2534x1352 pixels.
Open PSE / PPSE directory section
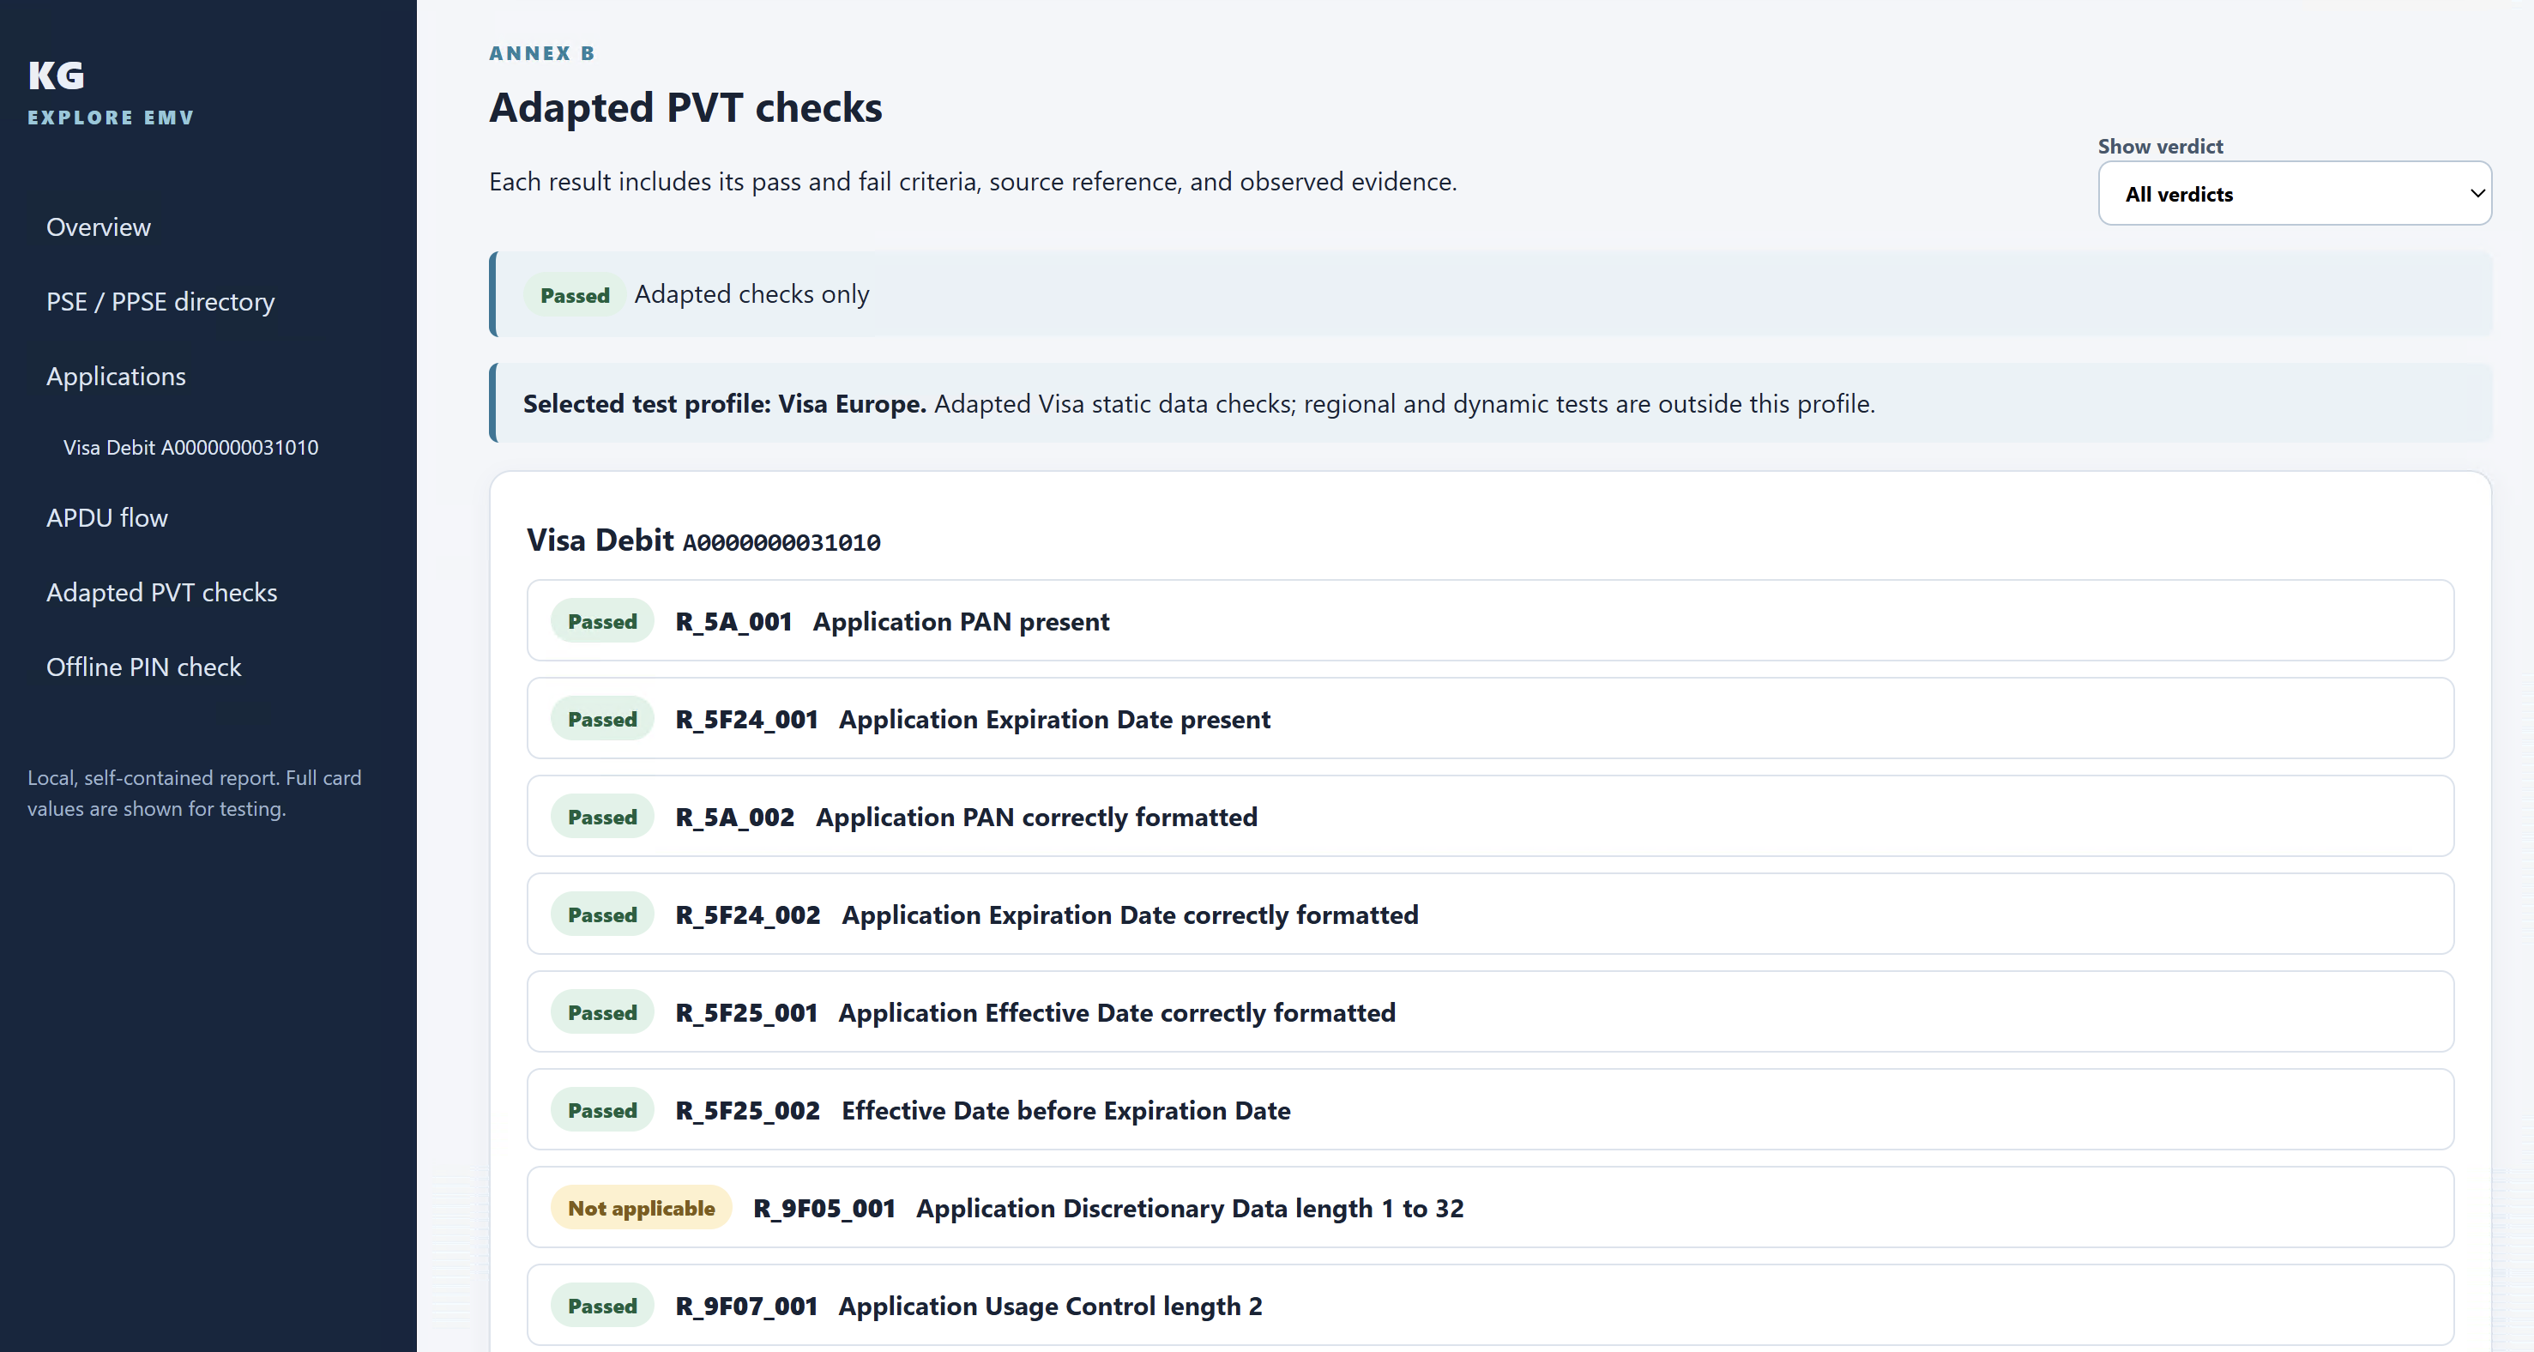coord(160,302)
